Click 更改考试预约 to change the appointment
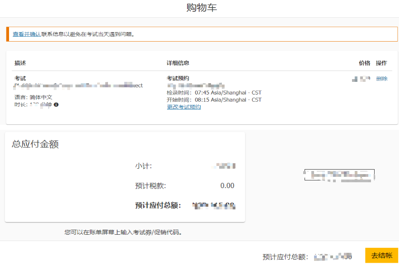The height and width of the screenshot is (265, 399). pos(184,107)
